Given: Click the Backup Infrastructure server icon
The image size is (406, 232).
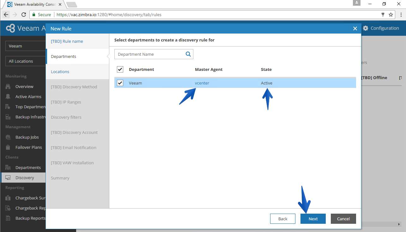Looking at the screenshot, I should 8,117.
